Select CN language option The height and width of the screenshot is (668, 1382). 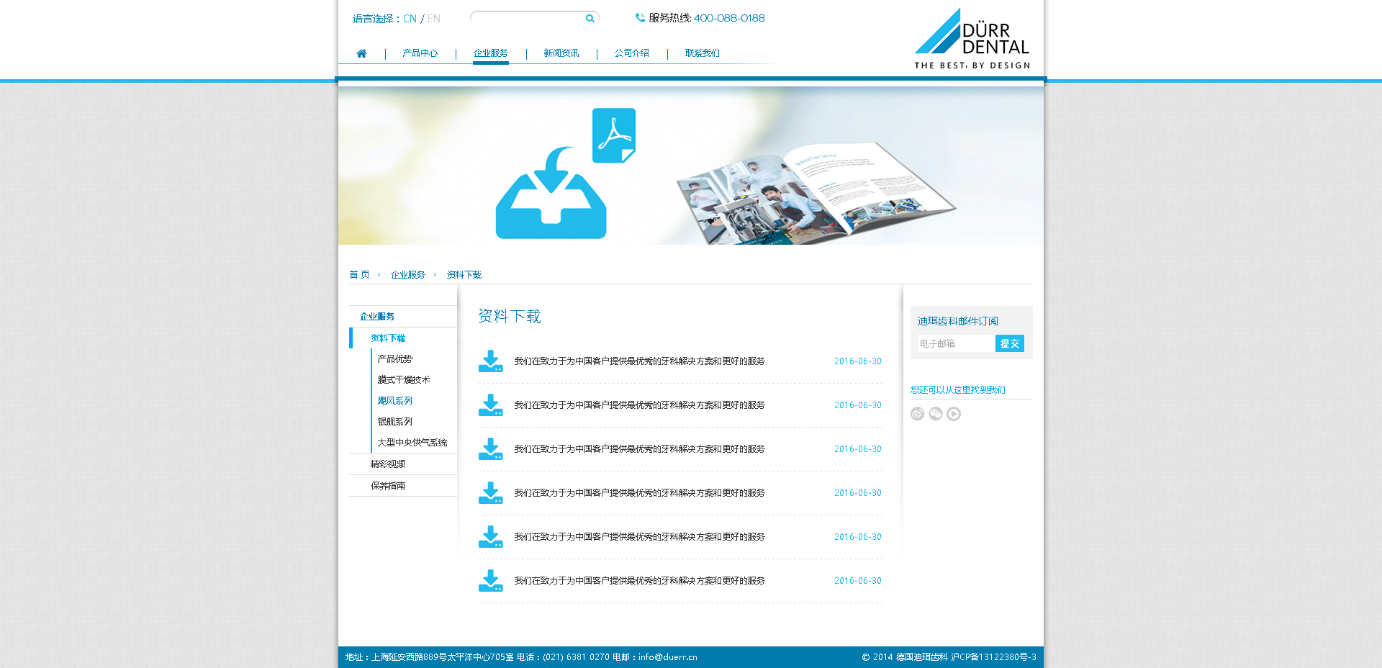coord(410,19)
